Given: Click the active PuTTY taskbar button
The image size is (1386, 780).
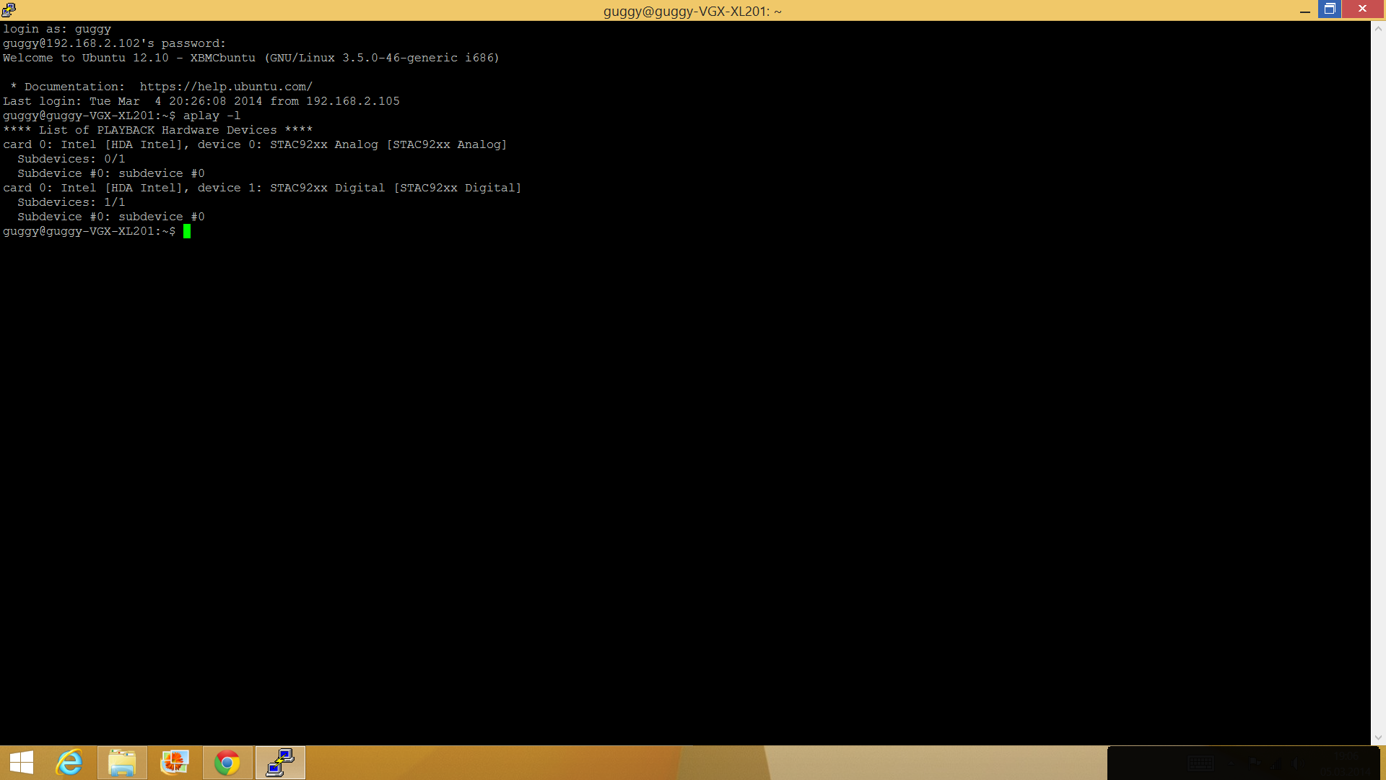Looking at the screenshot, I should coord(280,763).
